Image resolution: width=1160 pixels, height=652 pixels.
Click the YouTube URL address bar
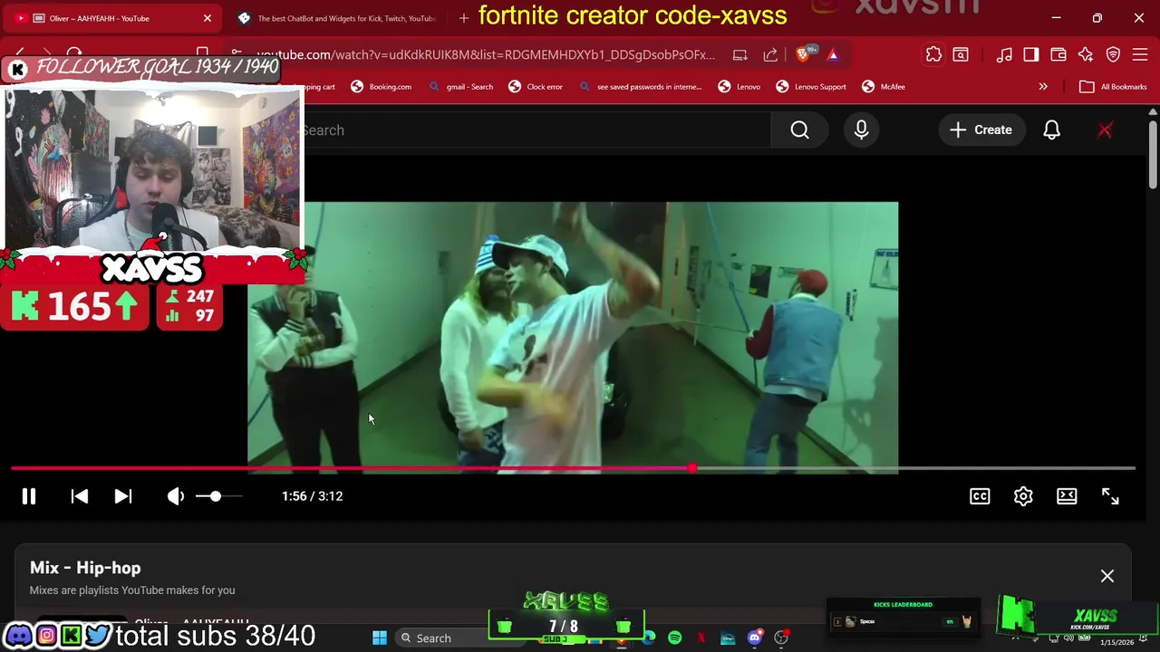coord(485,55)
